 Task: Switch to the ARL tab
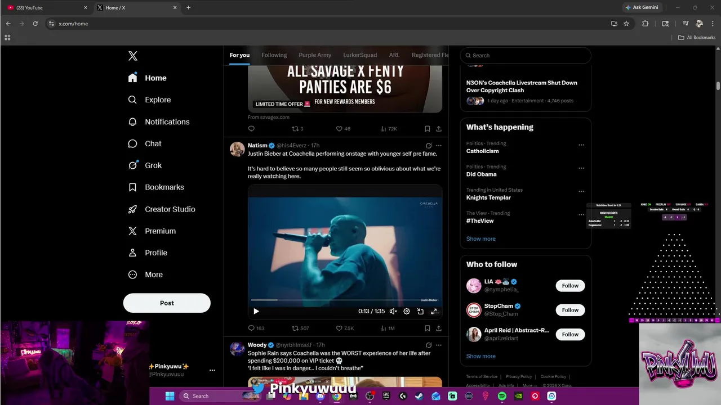(394, 55)
